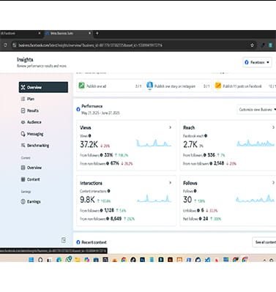Open the Windows Start menu

31,260
